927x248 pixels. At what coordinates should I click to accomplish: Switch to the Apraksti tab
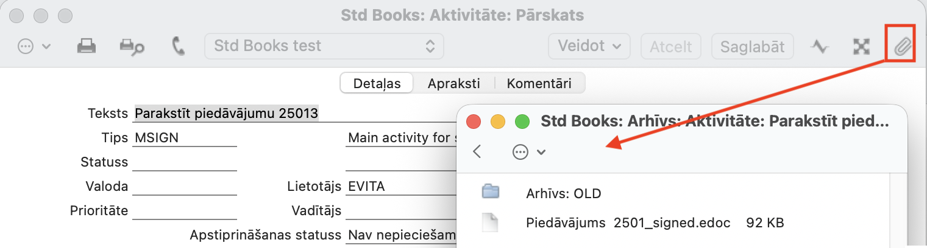coord(453,83)
